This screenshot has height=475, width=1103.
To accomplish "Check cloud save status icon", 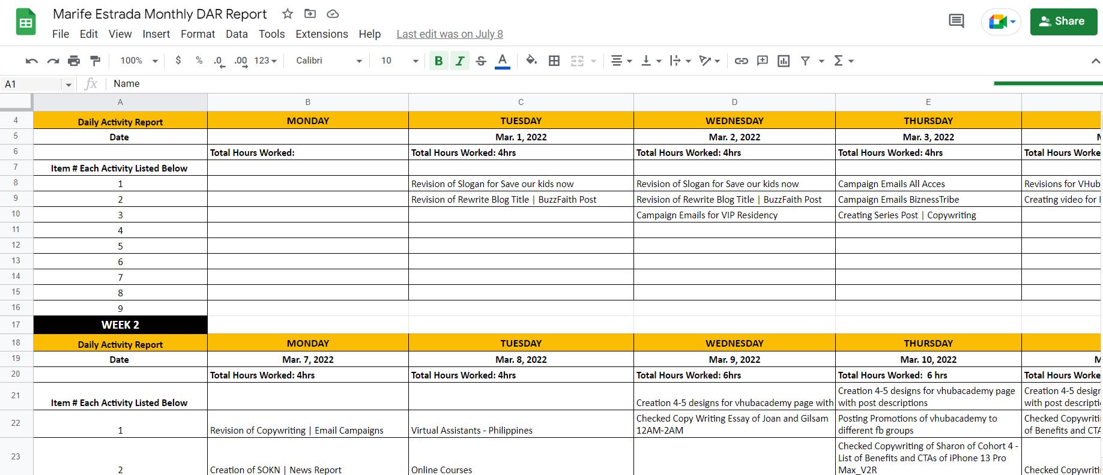I will (333, 14).
